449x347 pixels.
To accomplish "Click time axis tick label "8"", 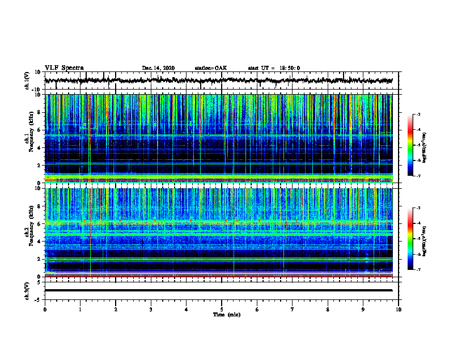I will click(x=328, y=310).
